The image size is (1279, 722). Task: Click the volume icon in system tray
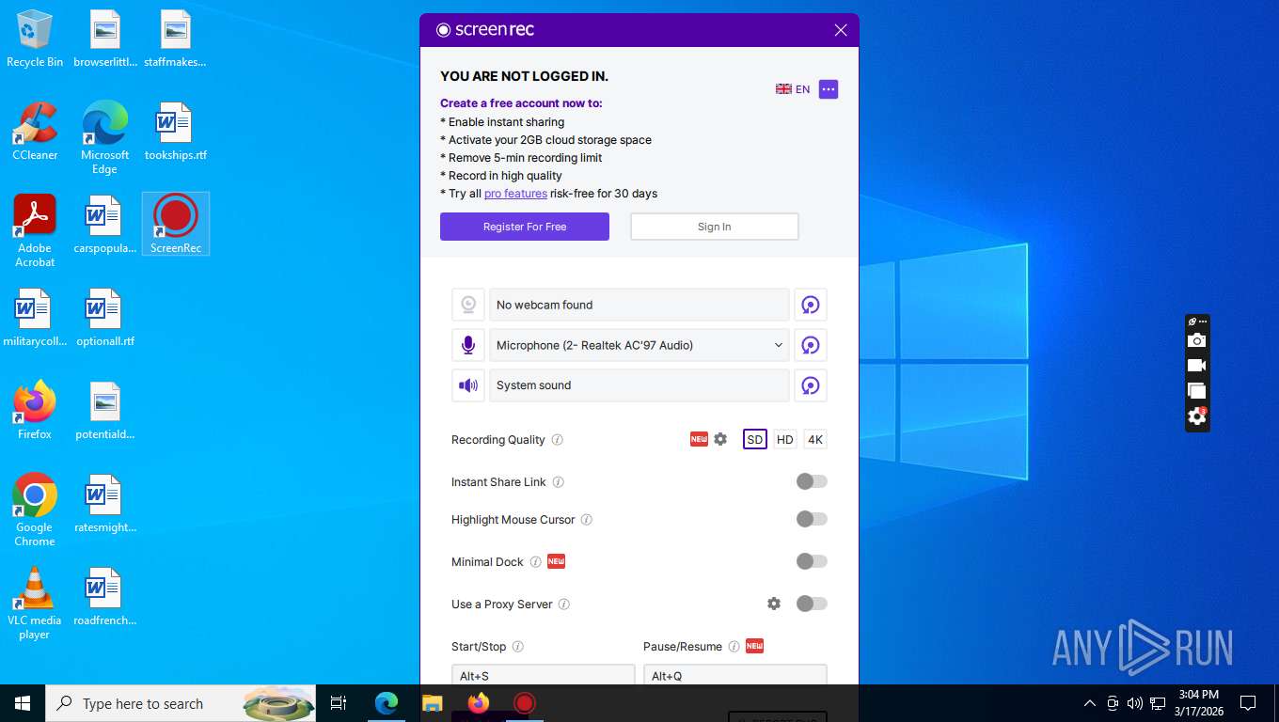coord(1135,703)
